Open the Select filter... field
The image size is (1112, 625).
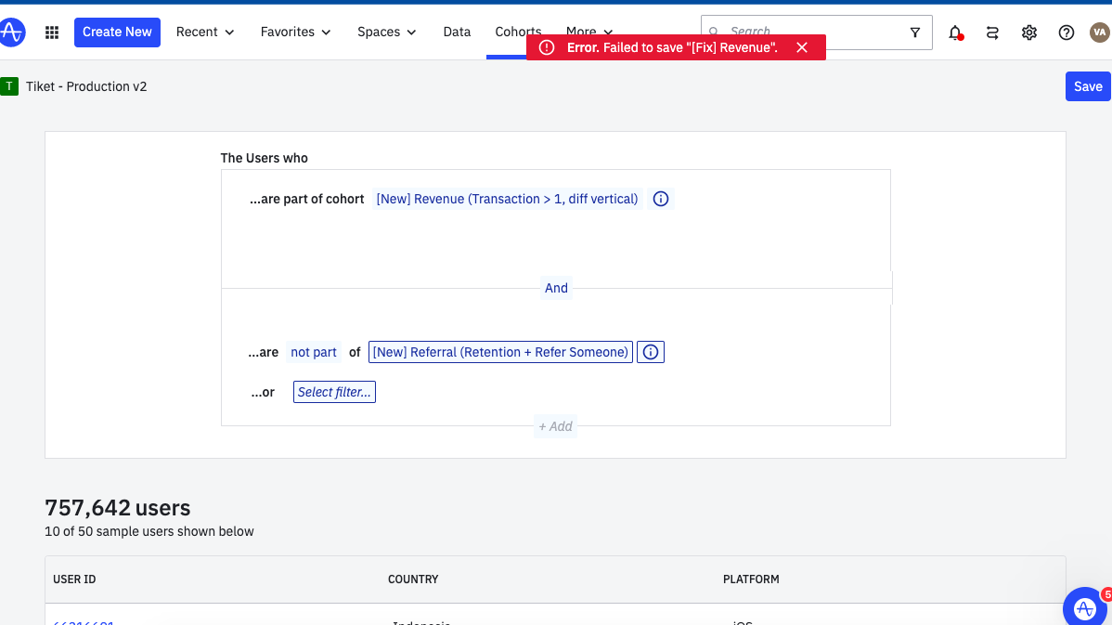tap(334, 392)
